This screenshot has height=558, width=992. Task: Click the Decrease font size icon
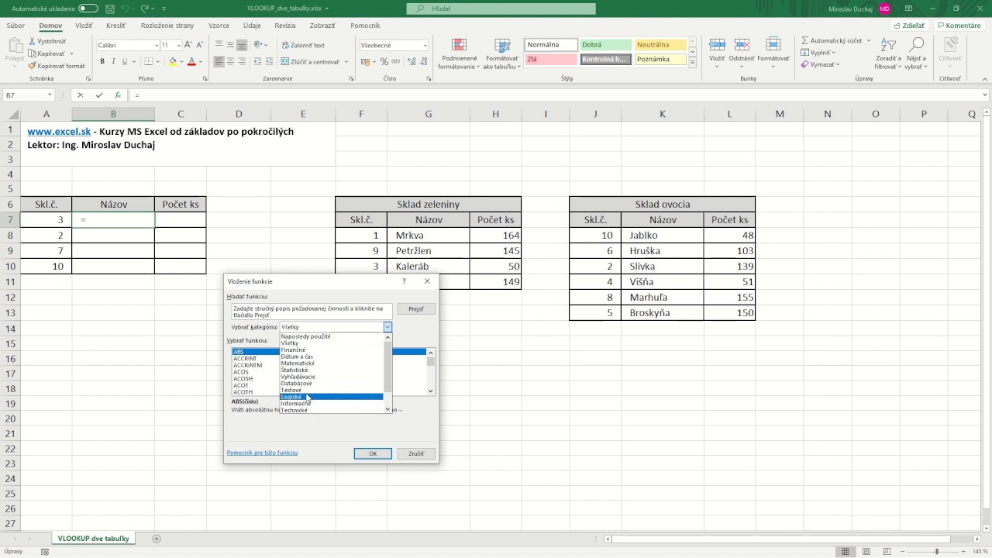[x=201, y=45]
